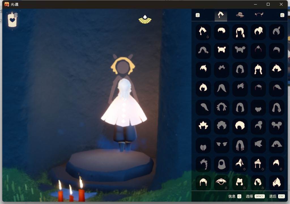Select twin-tail hair with ear tufts
The width and height of the screenshot is (290, 204).
(x=240, y=182)
